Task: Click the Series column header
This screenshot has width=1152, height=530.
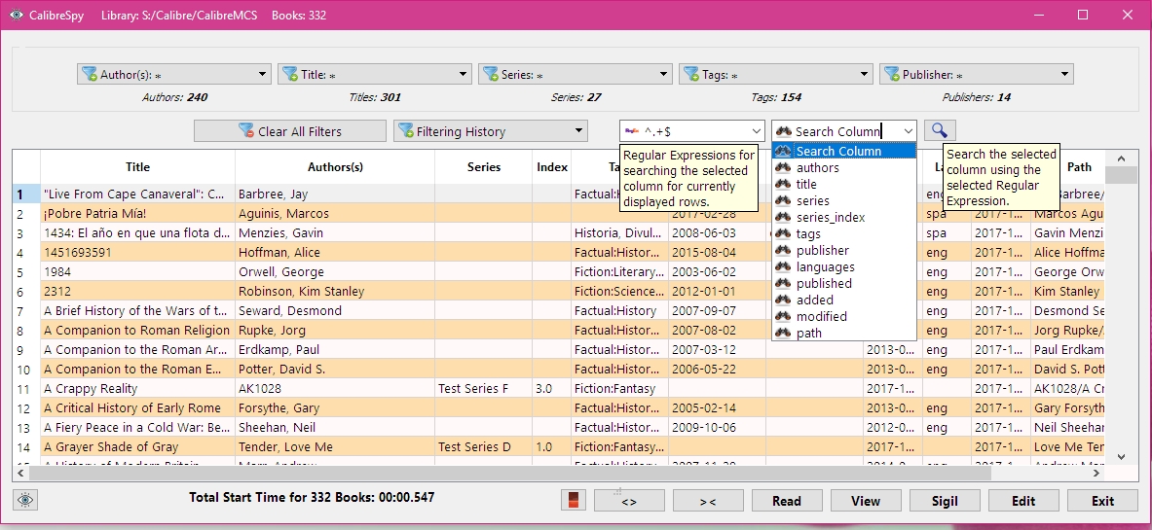Action: tap(483, 166)
